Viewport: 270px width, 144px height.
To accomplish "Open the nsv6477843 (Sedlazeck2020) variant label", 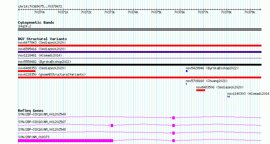I will point(42,43).
